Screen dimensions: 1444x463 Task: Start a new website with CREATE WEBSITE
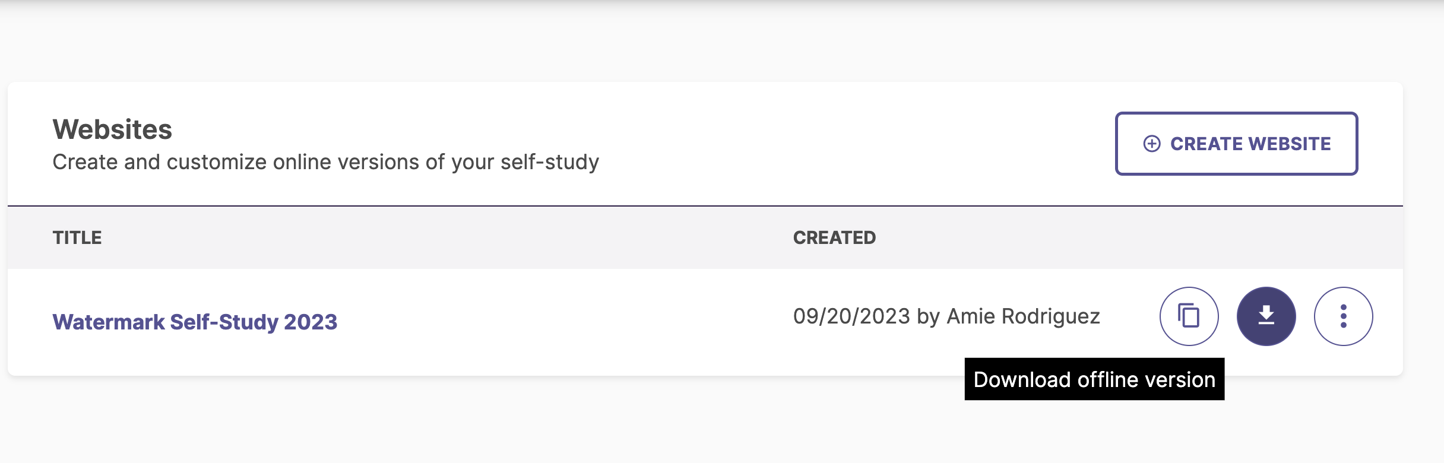[1236, 144]
